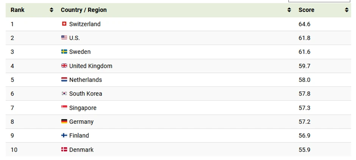Click the Netherlands flag icon

pyautogui.click(x=64, y=80)
